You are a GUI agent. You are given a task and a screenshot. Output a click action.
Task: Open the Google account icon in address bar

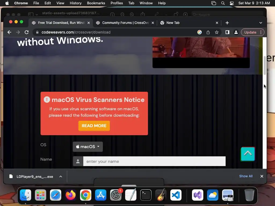click(x=200, y=32)
